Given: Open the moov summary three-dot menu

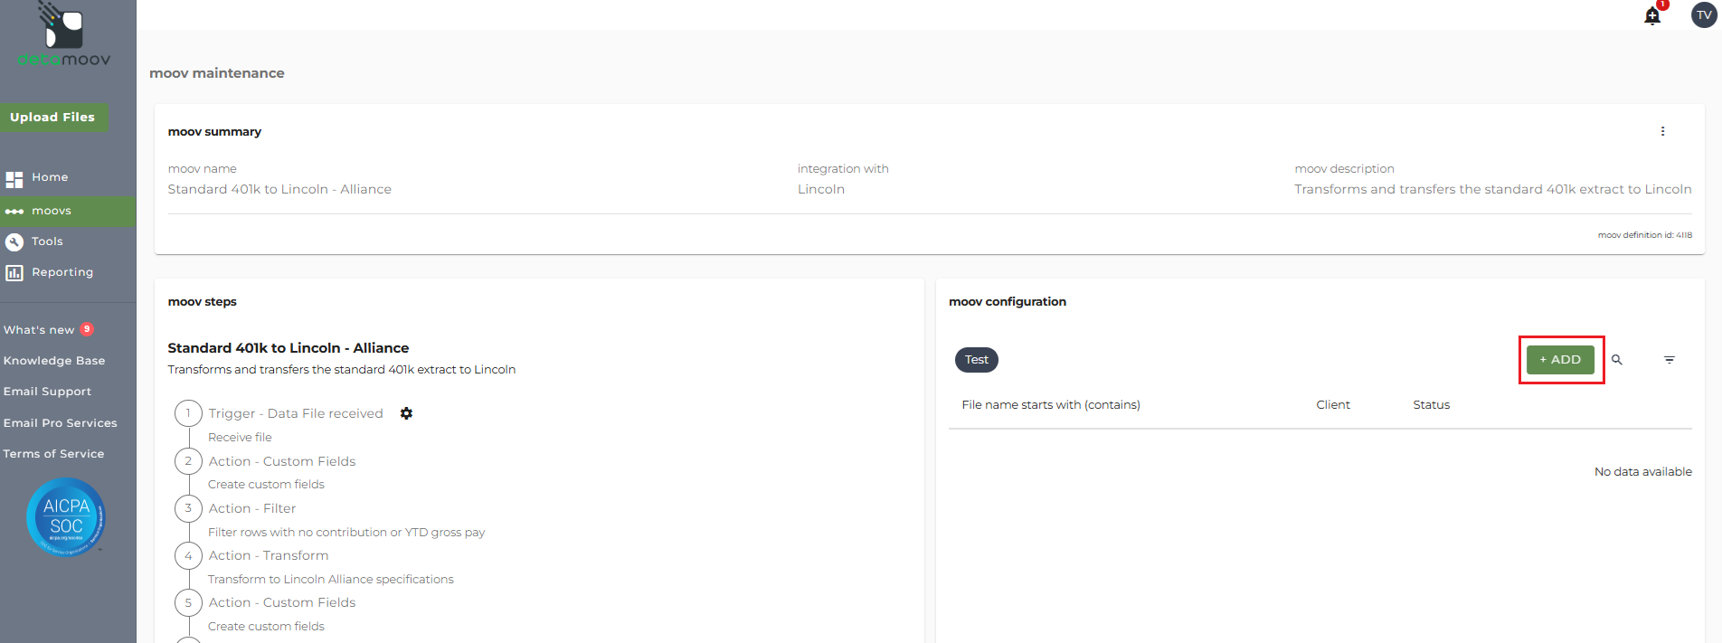Looking at the screenshot, I should click(1662, 131).
